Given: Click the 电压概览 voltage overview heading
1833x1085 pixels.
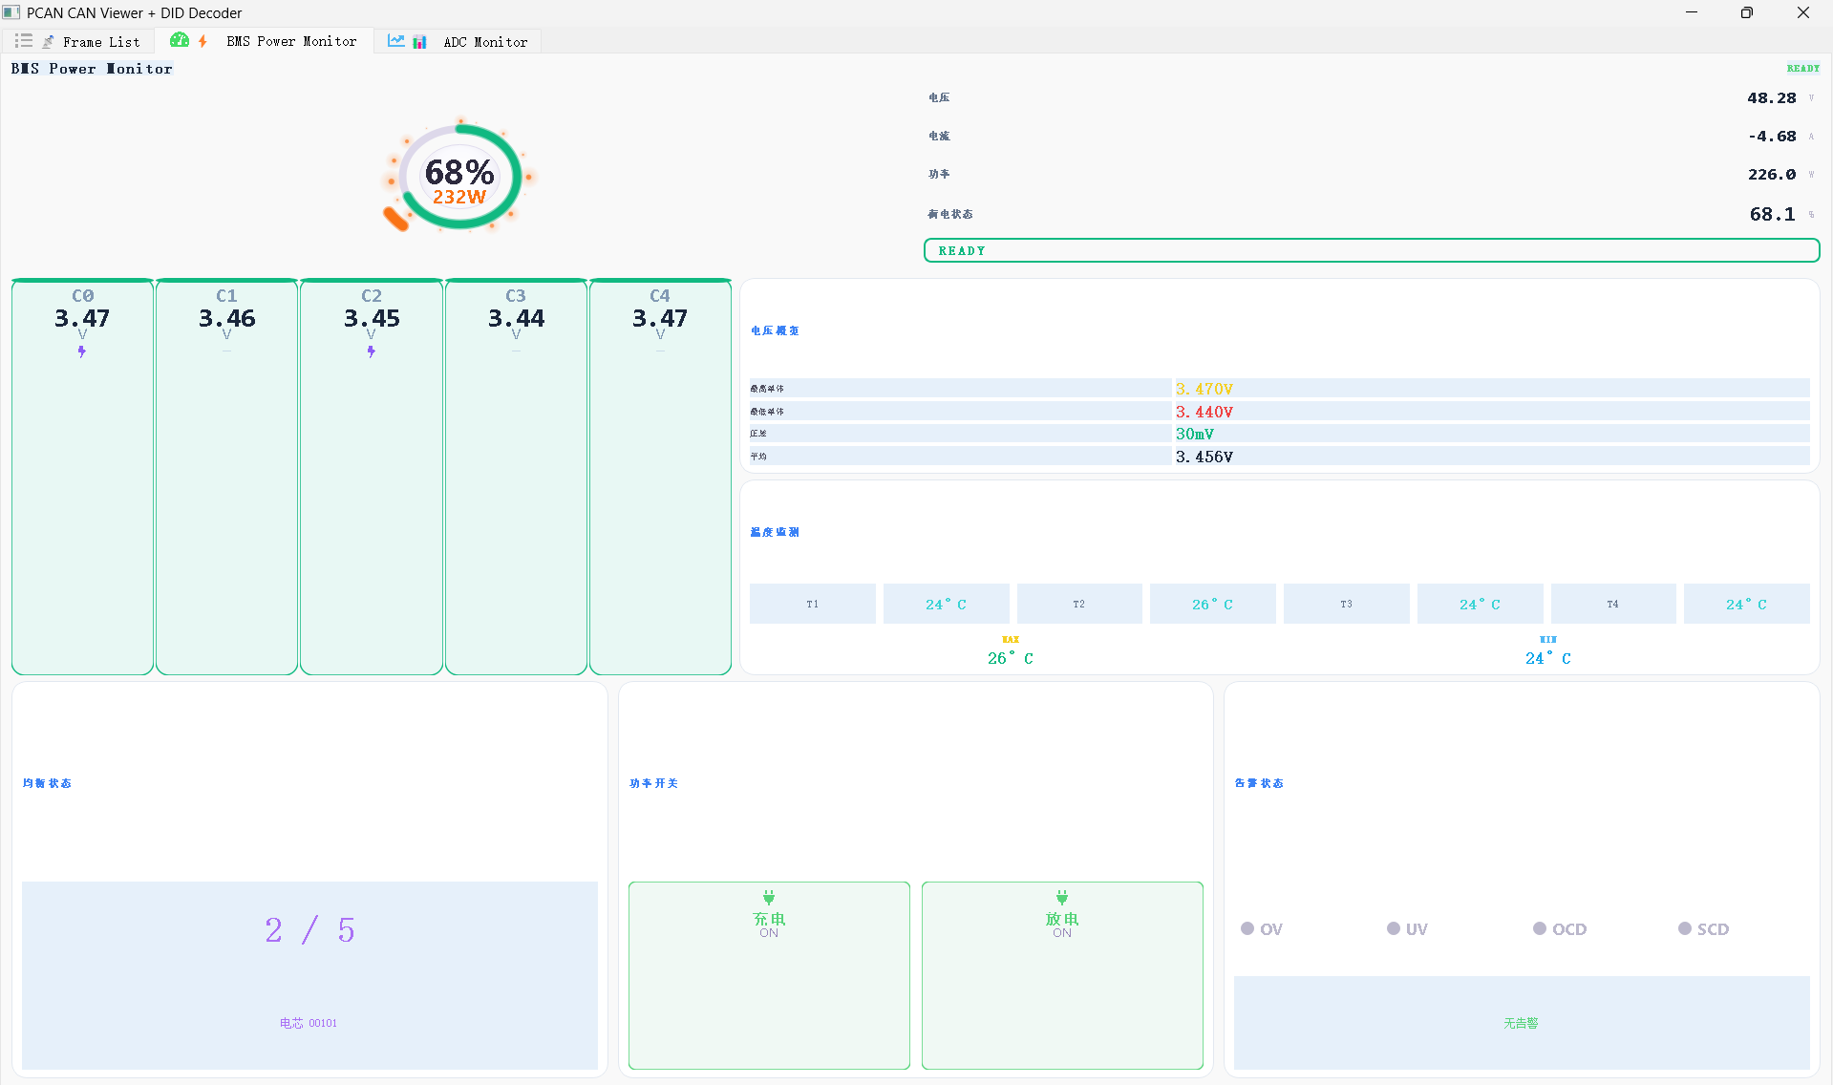Looking at the screenshot, I should [x=775, y=331].
